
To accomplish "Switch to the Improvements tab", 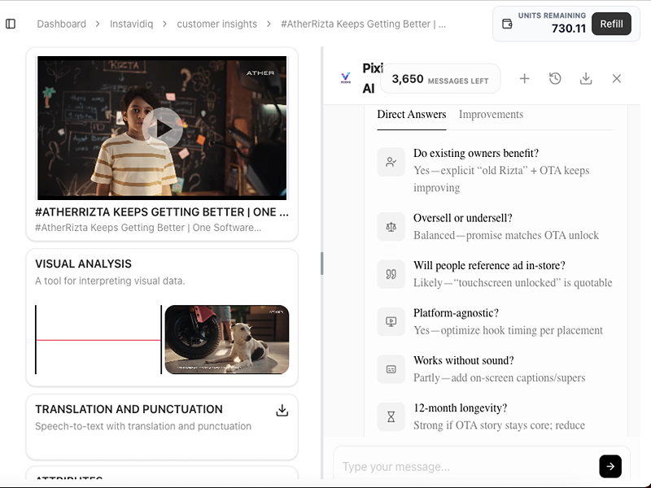I will pyautogui.click(x=491, y=115).
